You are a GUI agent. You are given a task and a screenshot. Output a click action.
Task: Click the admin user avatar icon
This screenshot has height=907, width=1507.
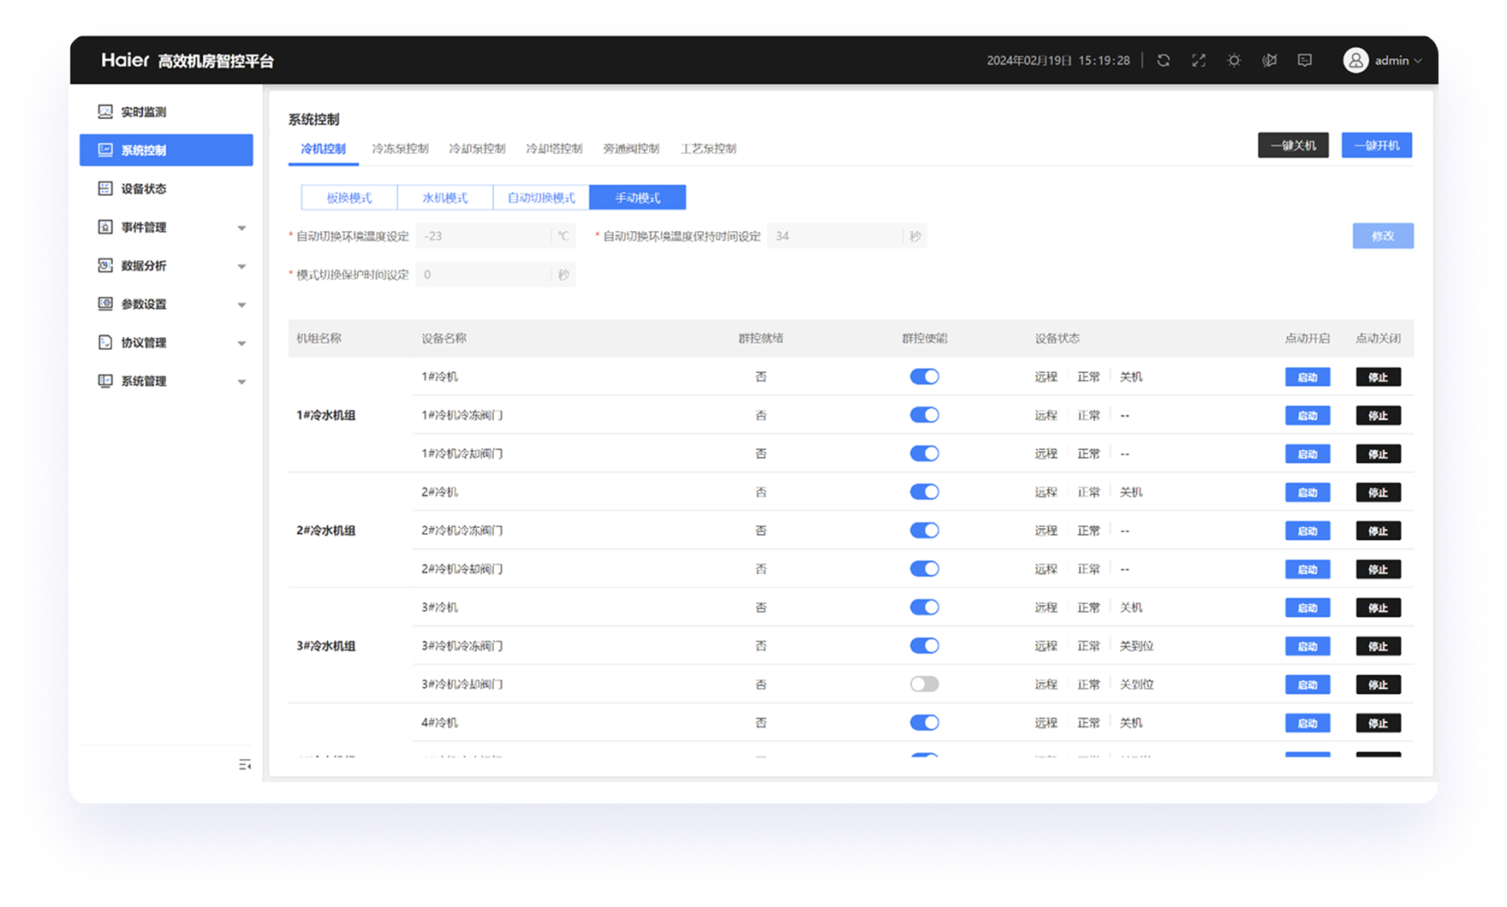[1355, 61]
